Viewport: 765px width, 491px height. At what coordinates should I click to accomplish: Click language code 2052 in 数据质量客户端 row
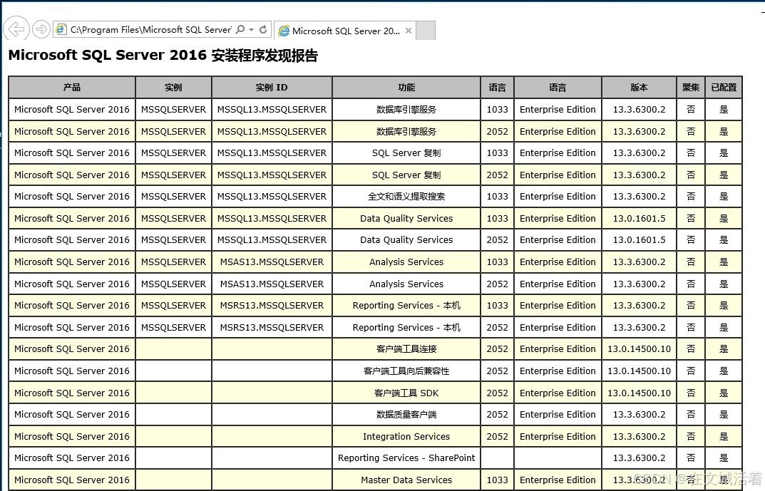497,415
